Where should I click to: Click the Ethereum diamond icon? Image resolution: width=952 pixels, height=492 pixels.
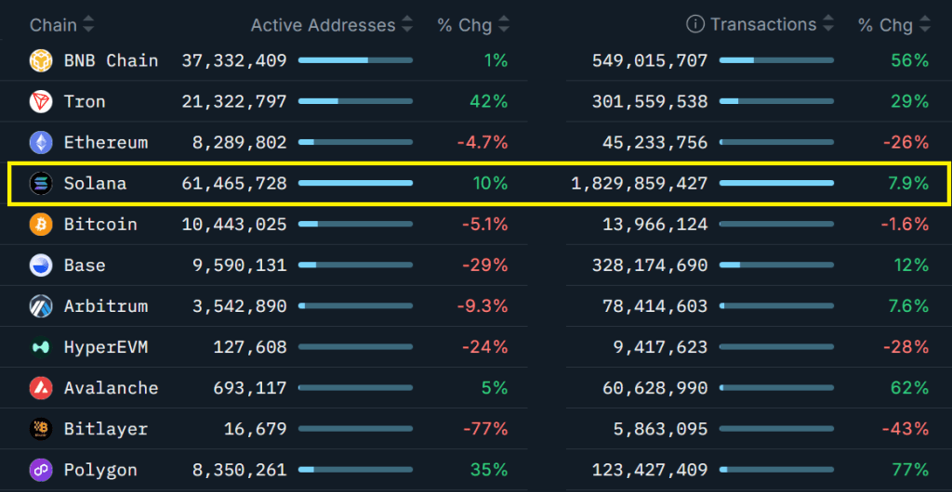click(x=41, y=143)
